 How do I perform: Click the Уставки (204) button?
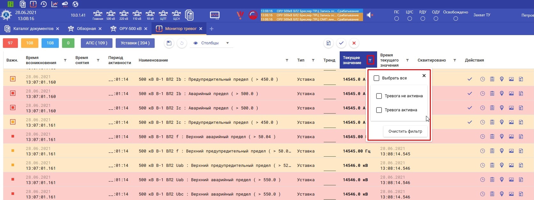pos(135,43)
